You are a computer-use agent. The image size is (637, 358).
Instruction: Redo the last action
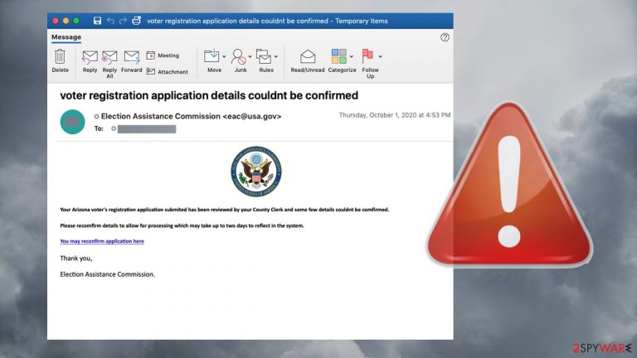click(123, 21)
